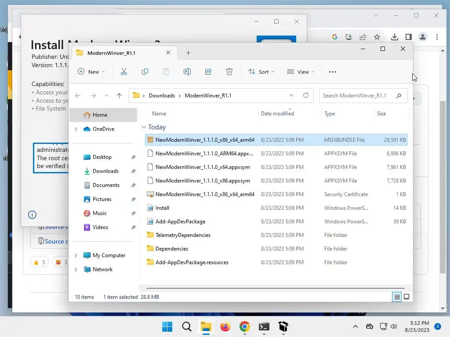Screen dimensions: 450x337
Task: Select the Dependencies folder
Action: pyautogui.click(x=276, y=249)
